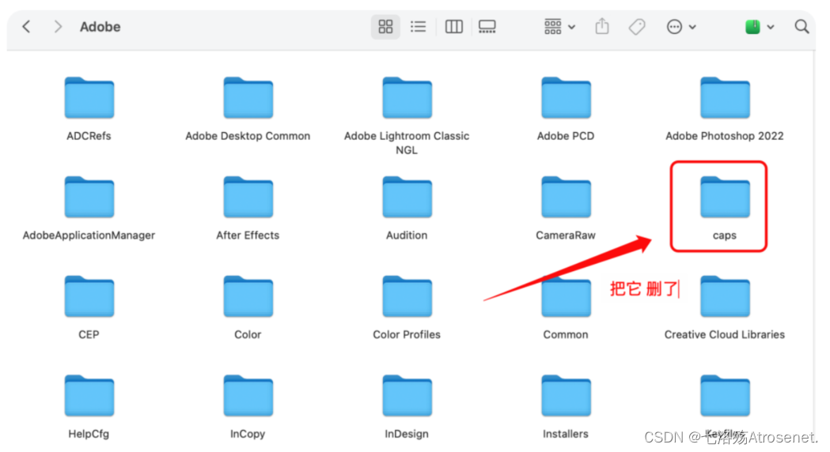Viewport: 830px width, 452px height.
Task: Open the more actions ellipsis menu
Action: tap(681, 26)
